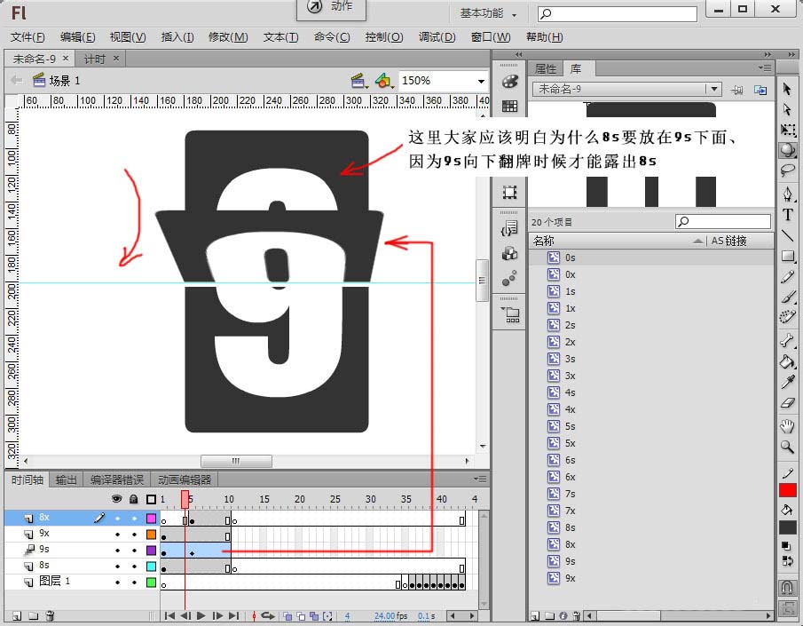This screenshot has width=803, height=626.
Task: Select the Subselection tool
Action: [x=787, y=109]
